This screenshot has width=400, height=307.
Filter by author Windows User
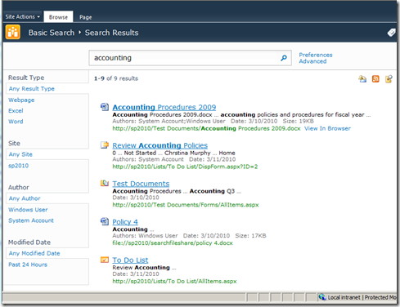coord(28,210)
